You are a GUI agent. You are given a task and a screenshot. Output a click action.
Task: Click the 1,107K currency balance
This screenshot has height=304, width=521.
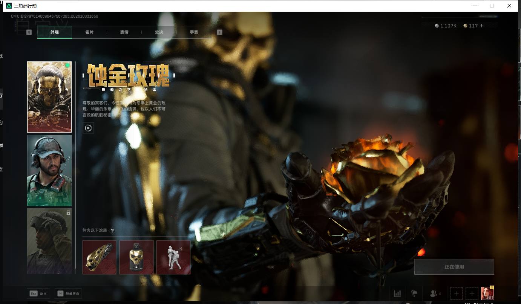pos(446,26)
